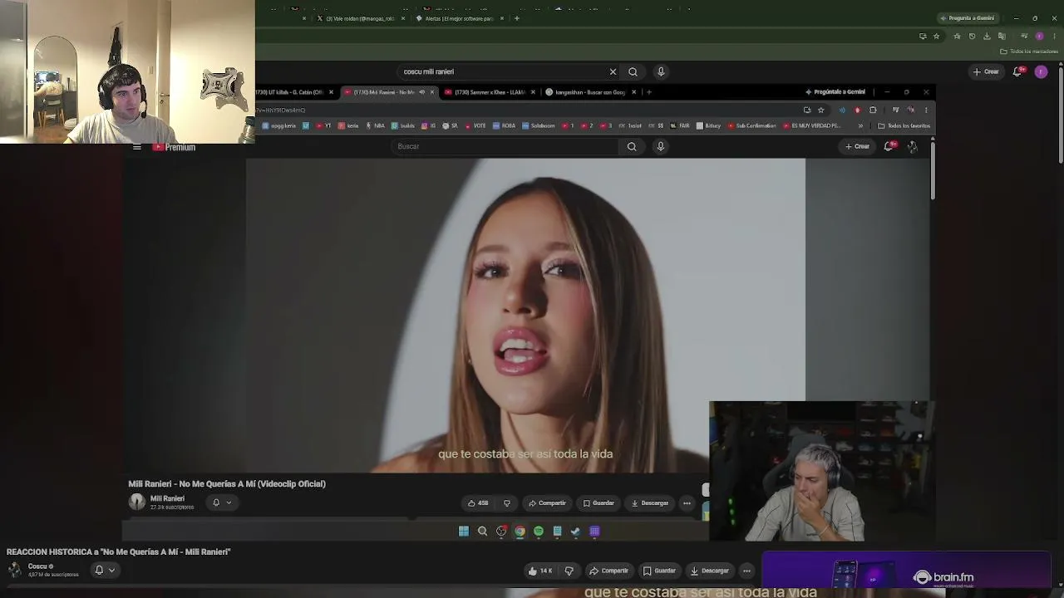Click the microphone icon beside the 'coscu mili ranieri' search

(661, 71)
